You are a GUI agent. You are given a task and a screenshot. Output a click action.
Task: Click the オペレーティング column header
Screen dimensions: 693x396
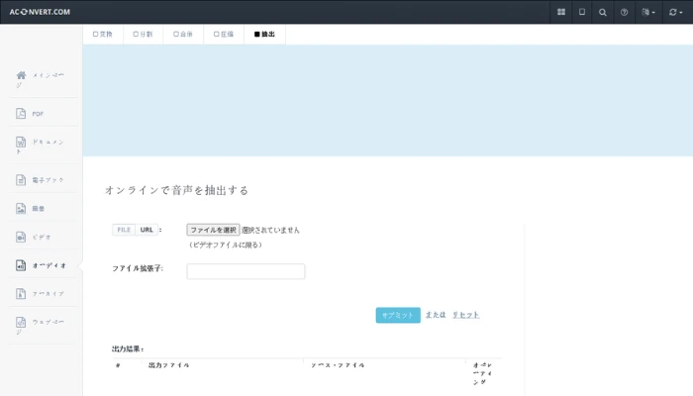(x=482, y=373)
